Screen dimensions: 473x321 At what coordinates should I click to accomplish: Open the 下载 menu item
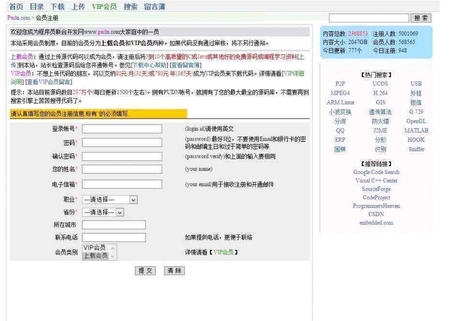tap(58, 6)
